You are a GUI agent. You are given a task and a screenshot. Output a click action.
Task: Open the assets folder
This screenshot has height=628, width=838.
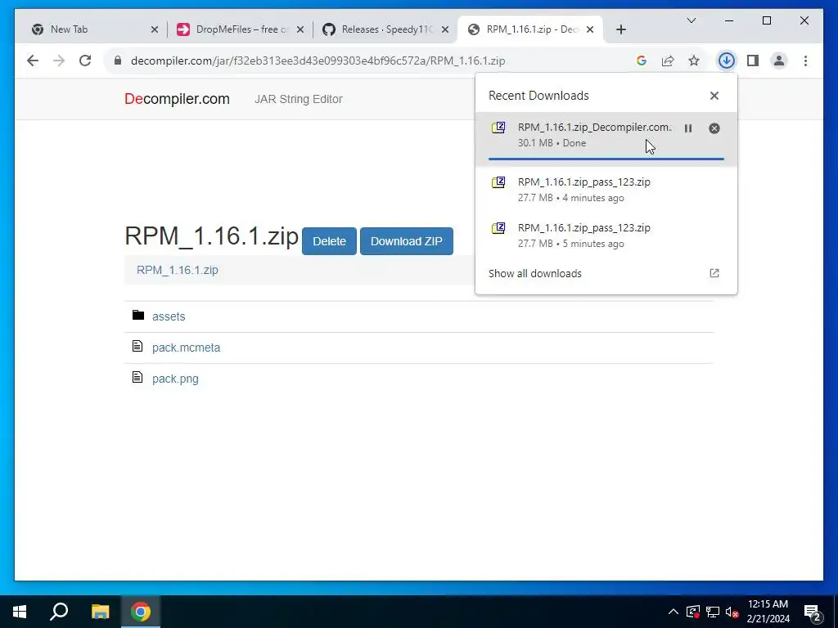pos(169,316)
